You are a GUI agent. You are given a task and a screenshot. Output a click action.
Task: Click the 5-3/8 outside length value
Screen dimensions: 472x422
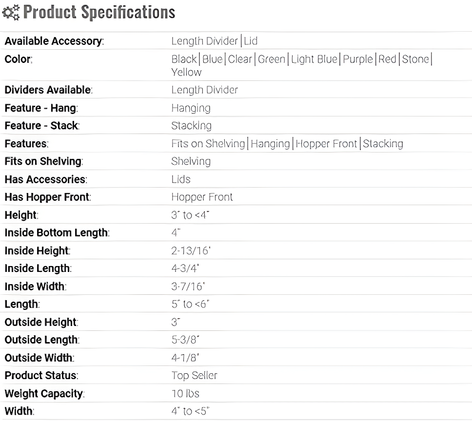(x=185, y=340)
